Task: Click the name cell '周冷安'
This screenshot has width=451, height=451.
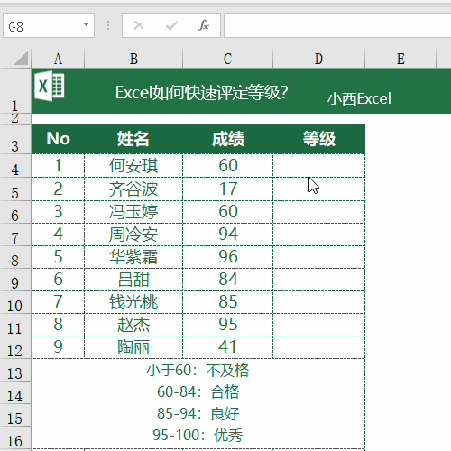Action: coord(133,235)
